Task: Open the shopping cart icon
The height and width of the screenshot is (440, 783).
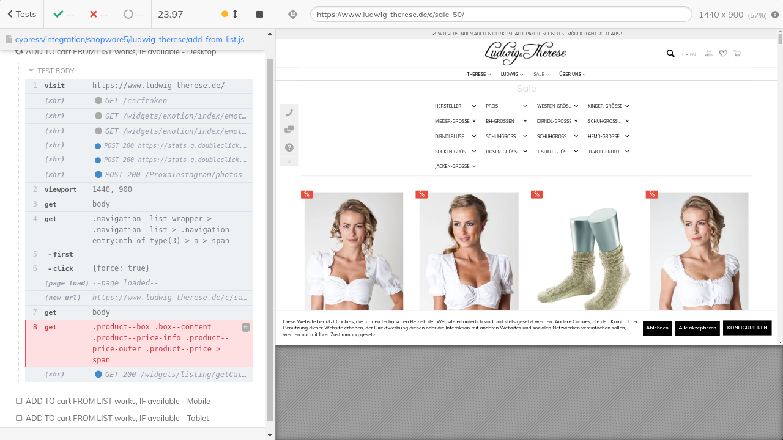Action: pos(737,54)
